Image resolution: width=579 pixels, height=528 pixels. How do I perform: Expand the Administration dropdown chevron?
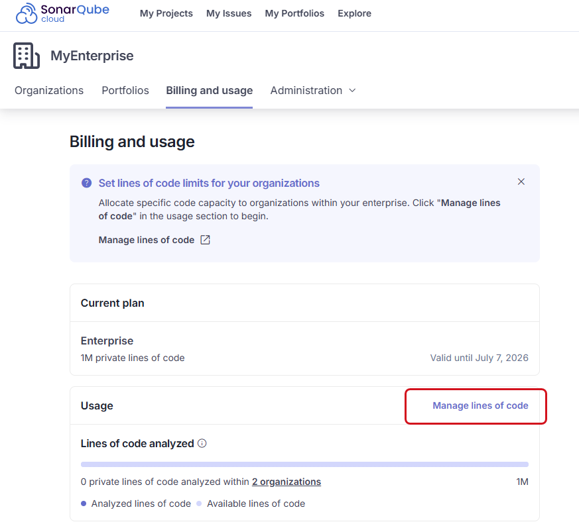352,90
